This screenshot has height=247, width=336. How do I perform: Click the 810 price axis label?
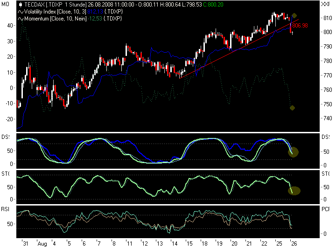click(328, 18)
